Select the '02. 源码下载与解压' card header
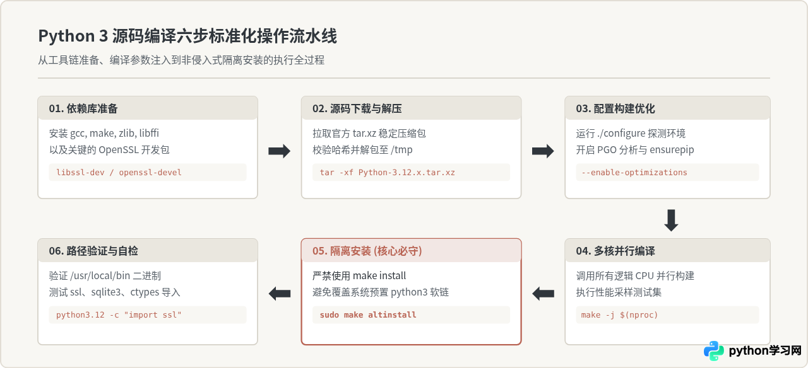Viewport: 808px width, 368px height. pyautogui.click(x=411, y=108)
